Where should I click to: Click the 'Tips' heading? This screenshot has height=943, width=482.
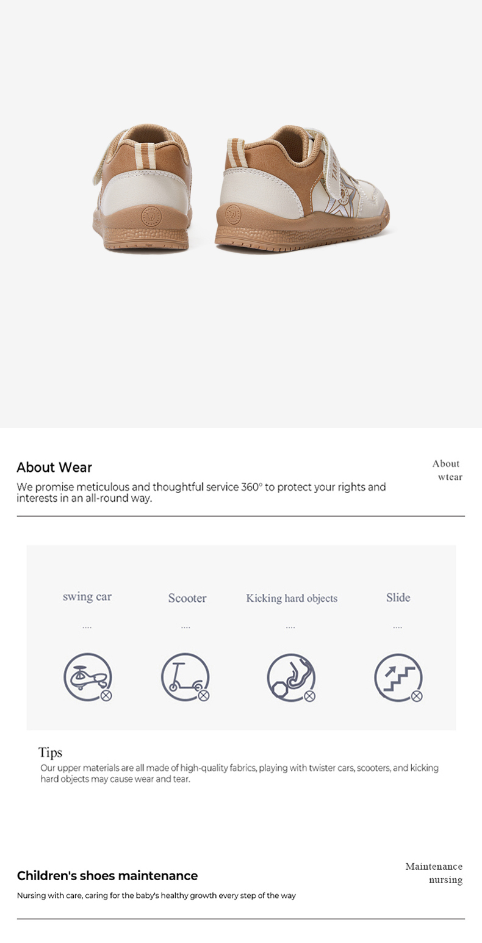[x=50, y=752]
